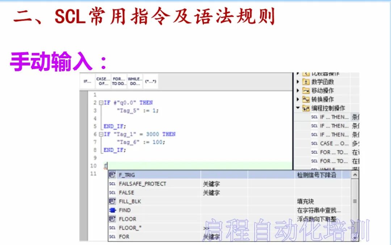Collapse the IF #"q0.0" THEN code block
This screenshot has width=391, height=245.
(101, 103)
